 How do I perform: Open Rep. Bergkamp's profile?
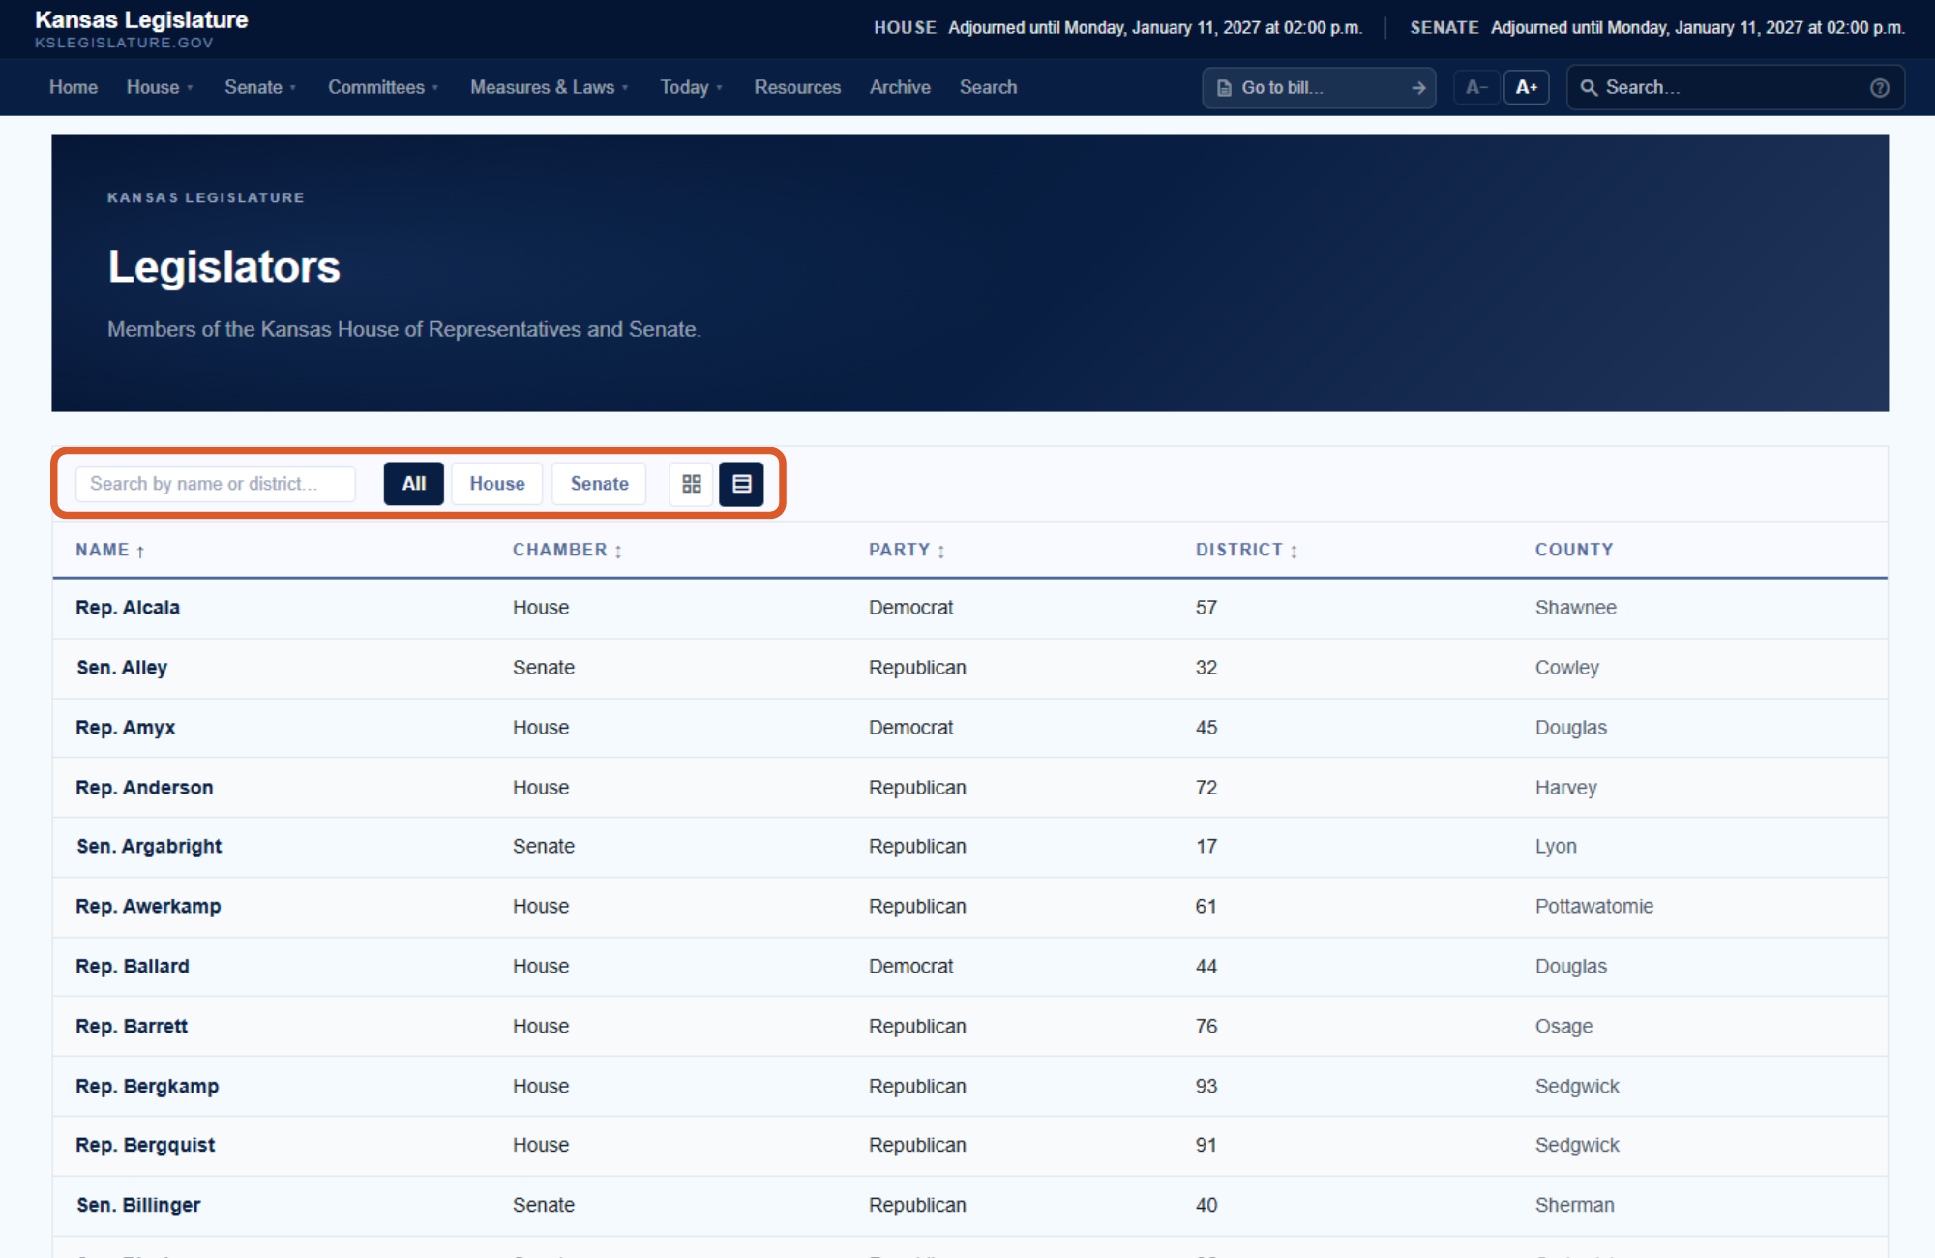[x=147, y=1087]
